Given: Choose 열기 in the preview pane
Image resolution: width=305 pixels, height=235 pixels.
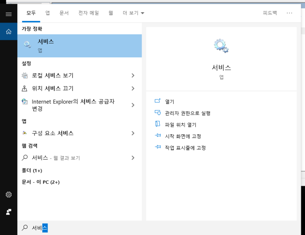Looking at the screenshot, I should [170, 102].
